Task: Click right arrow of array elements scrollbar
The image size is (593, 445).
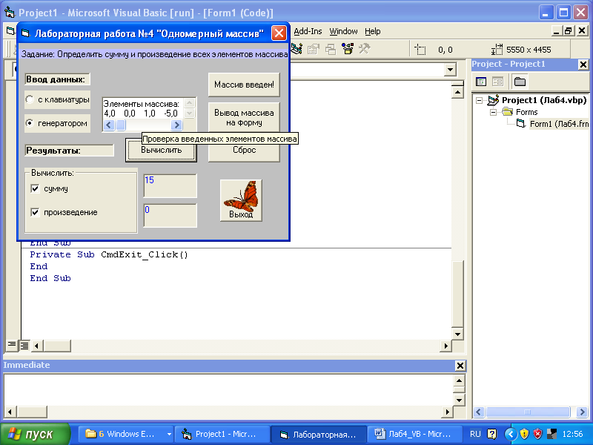Action: (x=176, y=125)
